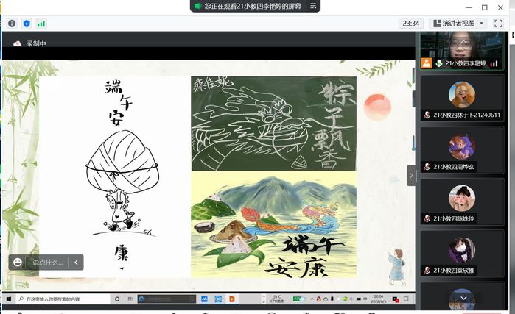Screen dimensions: 515x314
Task: Click the emoji smiley icon in chat bar
Action: [17, 262]
